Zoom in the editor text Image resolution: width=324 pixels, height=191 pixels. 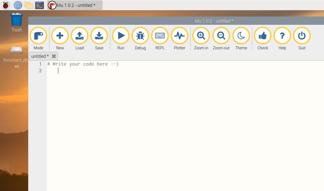click(x=201, y=36)
